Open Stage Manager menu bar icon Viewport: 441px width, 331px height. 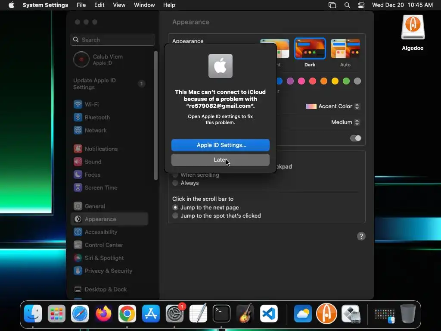[x=332, y=5]
